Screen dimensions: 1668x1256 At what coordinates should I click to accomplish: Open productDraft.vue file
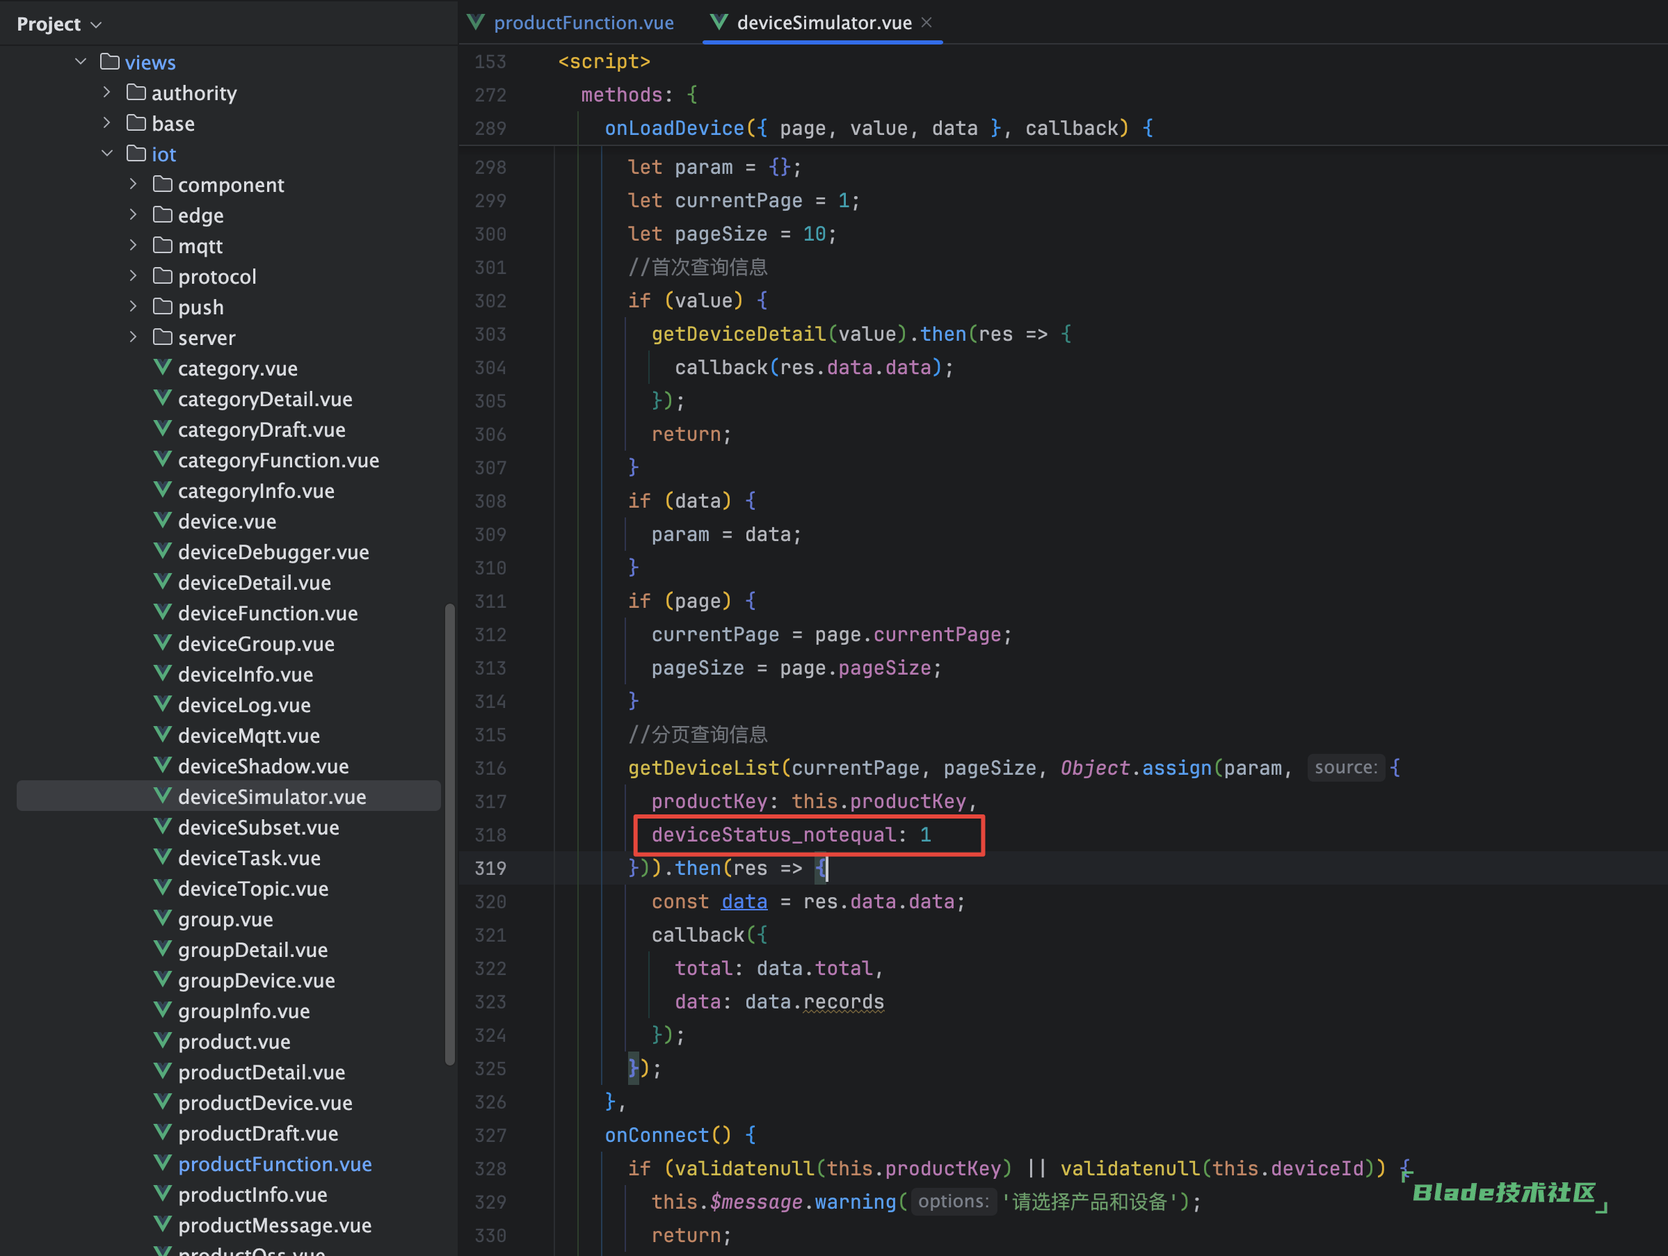click(258, 1133)
